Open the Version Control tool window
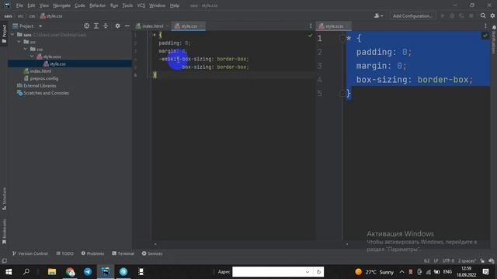Viewport: 497px width, 279px height. coord(30,253)
